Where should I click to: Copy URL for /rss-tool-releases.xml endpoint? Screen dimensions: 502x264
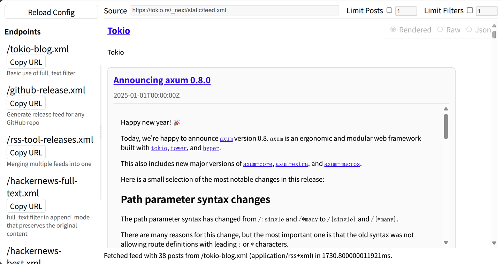click(x=26, y=152)
